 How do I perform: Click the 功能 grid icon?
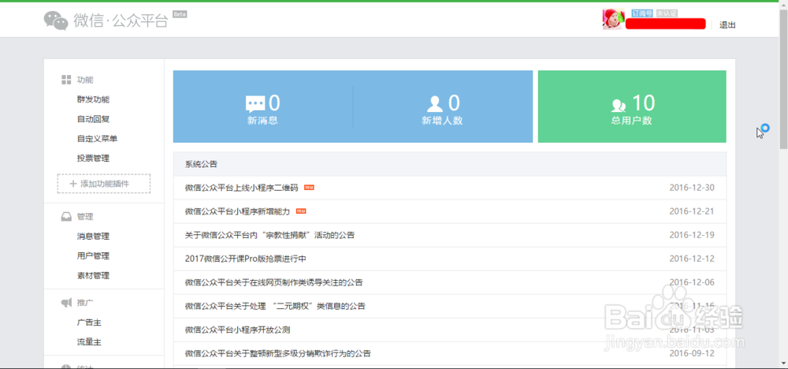click(x=66, y=80)
